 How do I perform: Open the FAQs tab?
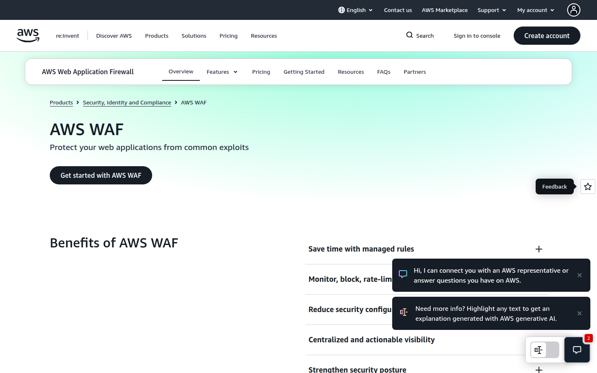coord(384,72)
